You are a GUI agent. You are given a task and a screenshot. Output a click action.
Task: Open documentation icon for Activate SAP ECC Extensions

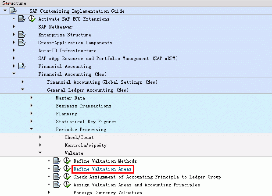(x=22, y=19)
